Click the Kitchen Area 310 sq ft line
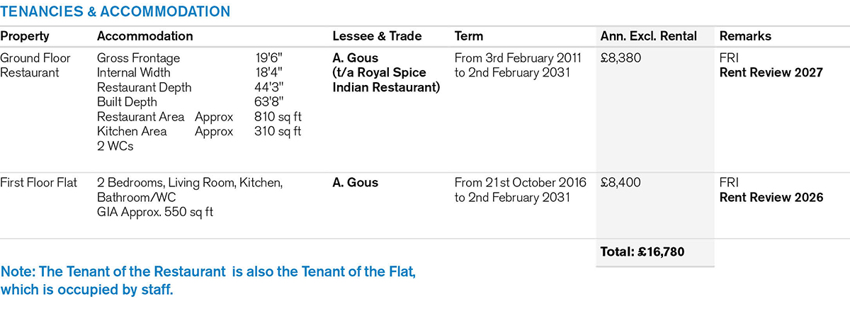This screenshot has height=316, width=850. tap(198, 131)
